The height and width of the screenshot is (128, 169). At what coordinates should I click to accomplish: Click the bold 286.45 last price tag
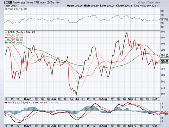click(164, 61)
